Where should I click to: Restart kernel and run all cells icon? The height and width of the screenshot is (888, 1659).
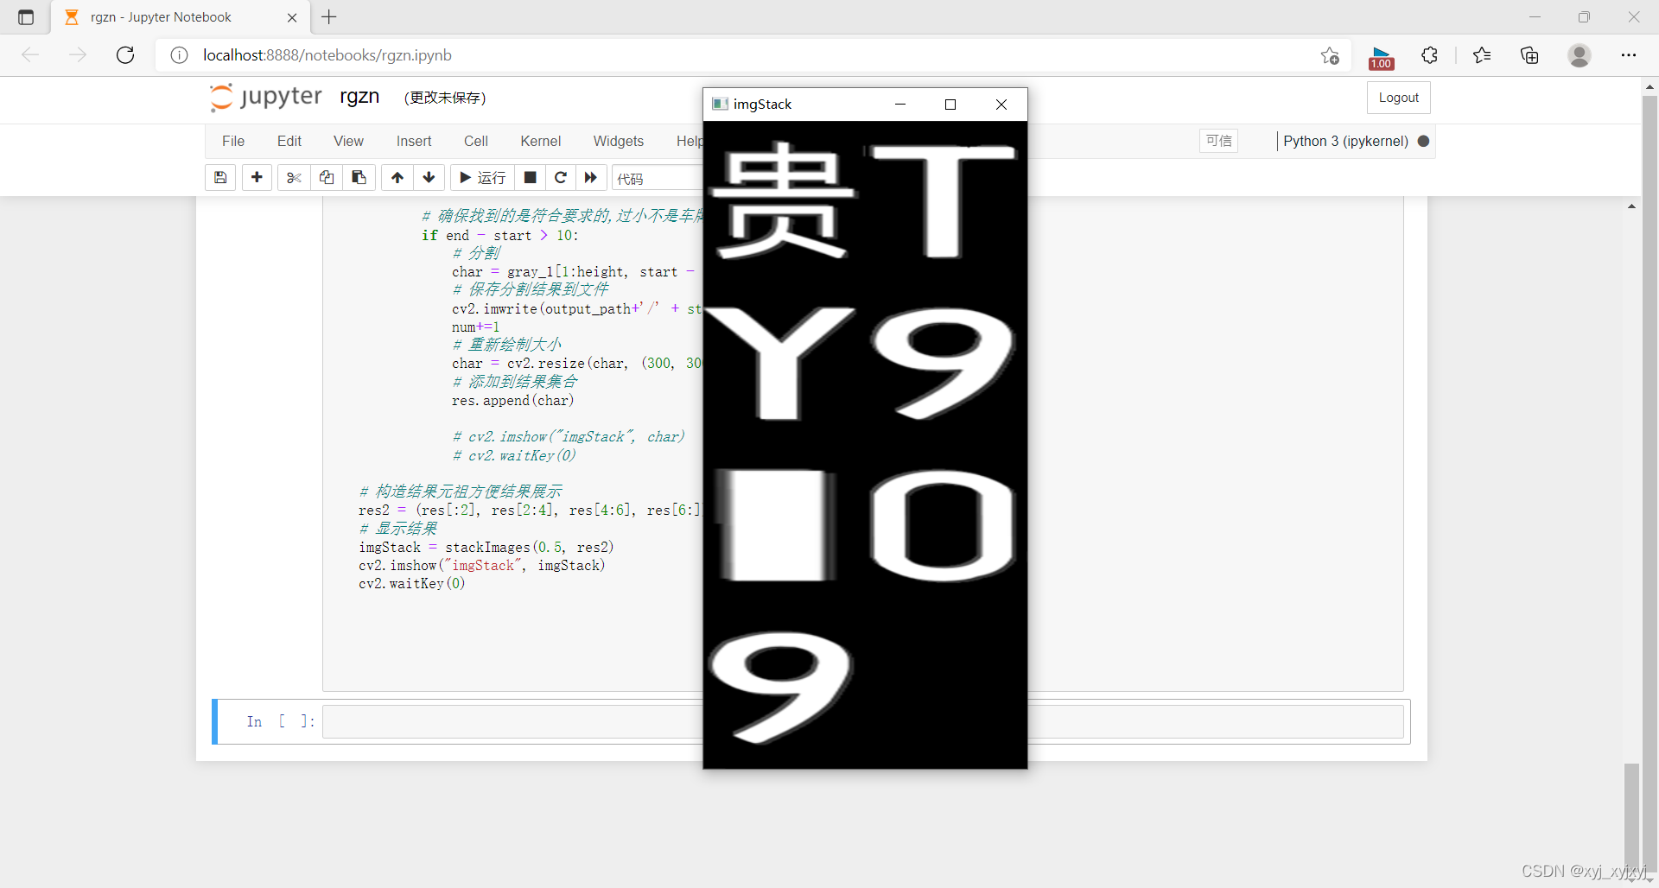[x=591, y=178]
